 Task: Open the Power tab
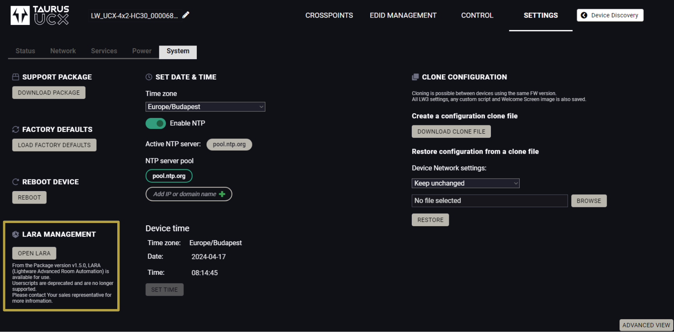142,51
